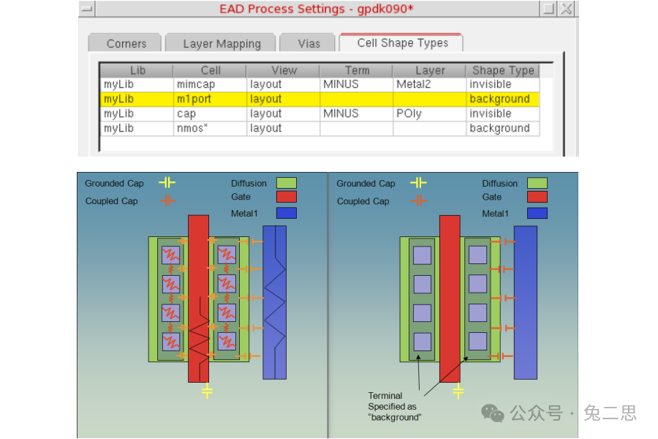Open the Layer Mapping tab
The height and width of the screenshot is (439, 658).
(221, 43)
